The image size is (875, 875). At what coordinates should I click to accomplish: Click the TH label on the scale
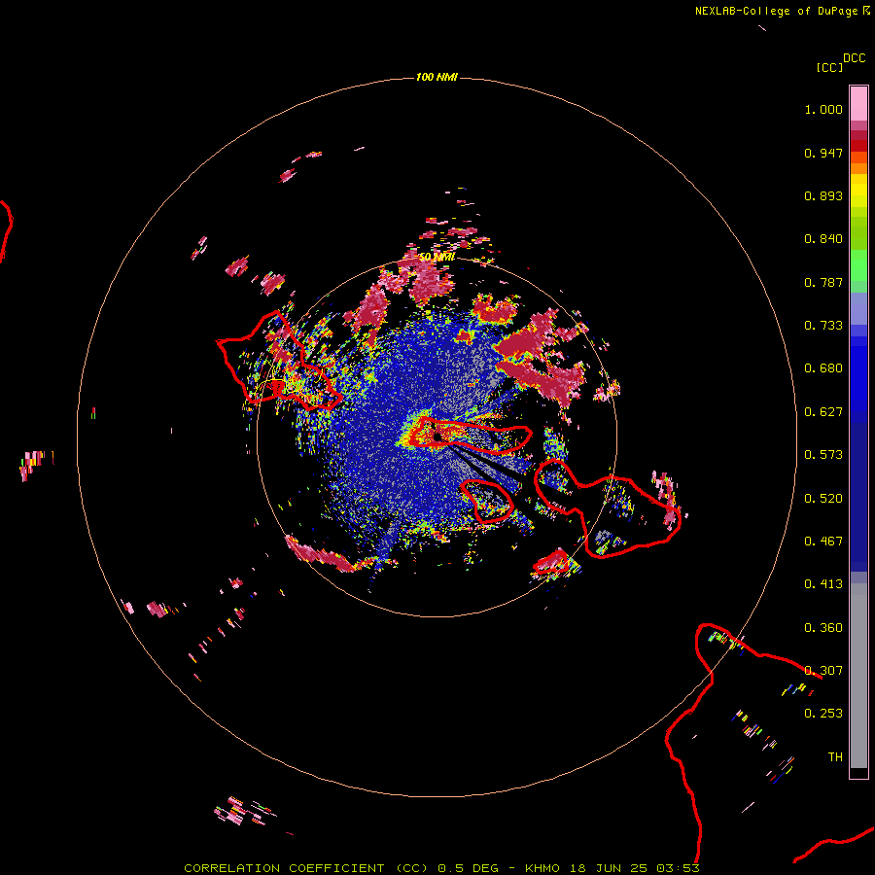835,757
